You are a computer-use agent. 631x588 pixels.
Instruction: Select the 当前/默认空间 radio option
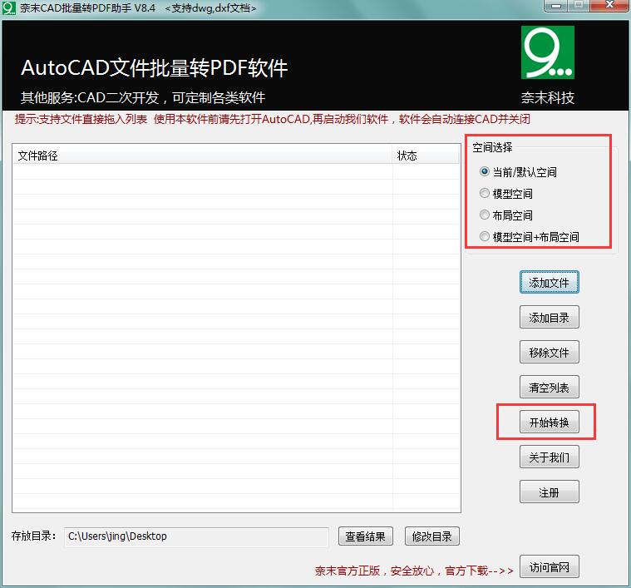point(518,172)
